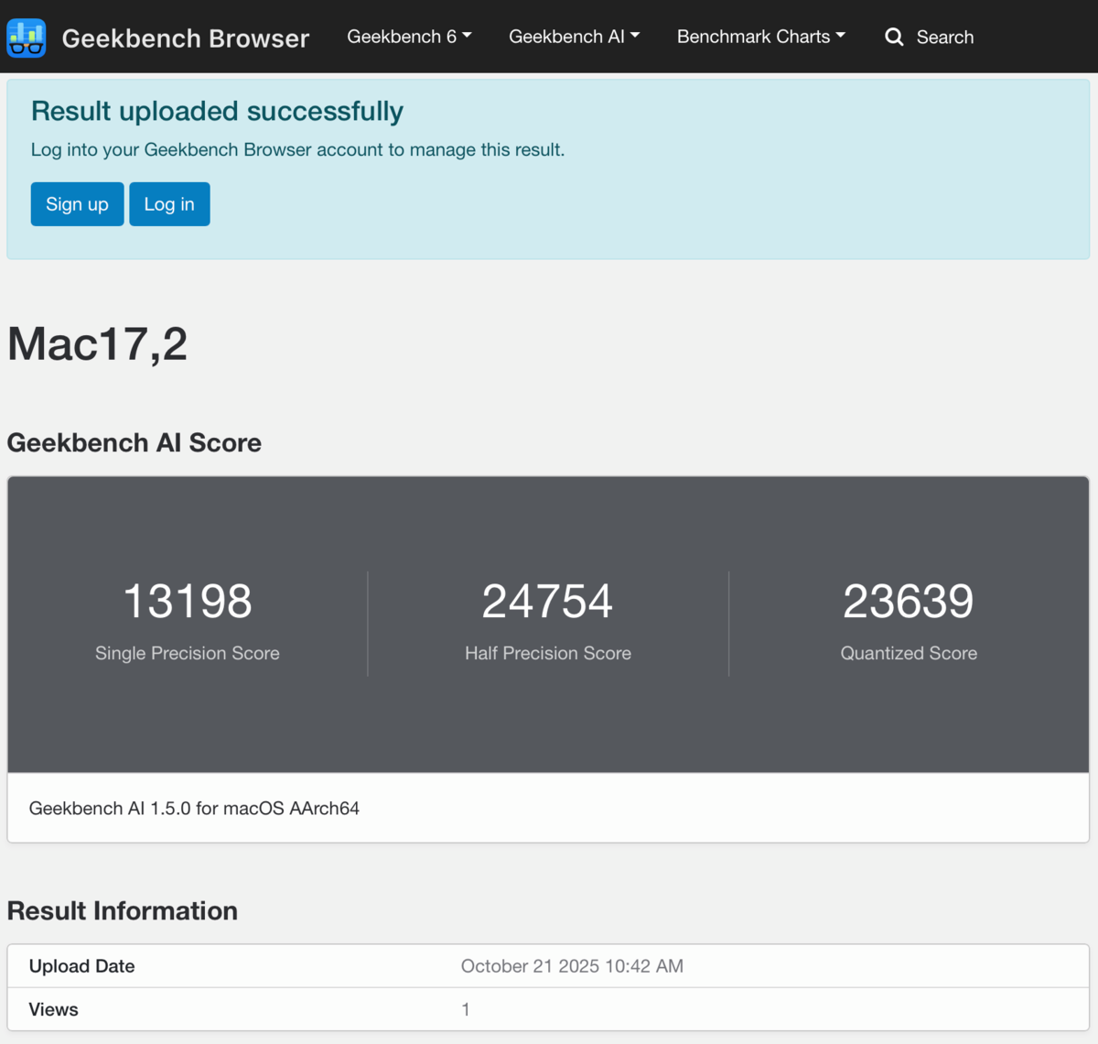This screenshot has height=1044, width=1098.
Task: Select Geekbench AI in the top menu
Action: [566, 37]
